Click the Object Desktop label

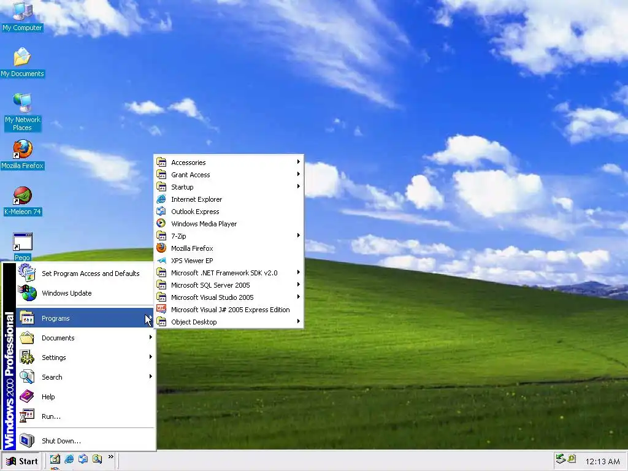(194, 322)
